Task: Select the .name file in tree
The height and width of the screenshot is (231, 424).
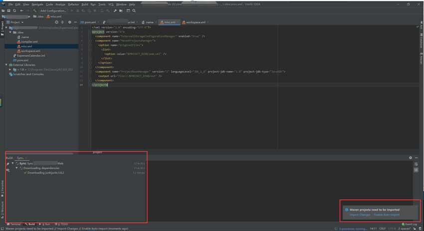Action: [23, 37]
